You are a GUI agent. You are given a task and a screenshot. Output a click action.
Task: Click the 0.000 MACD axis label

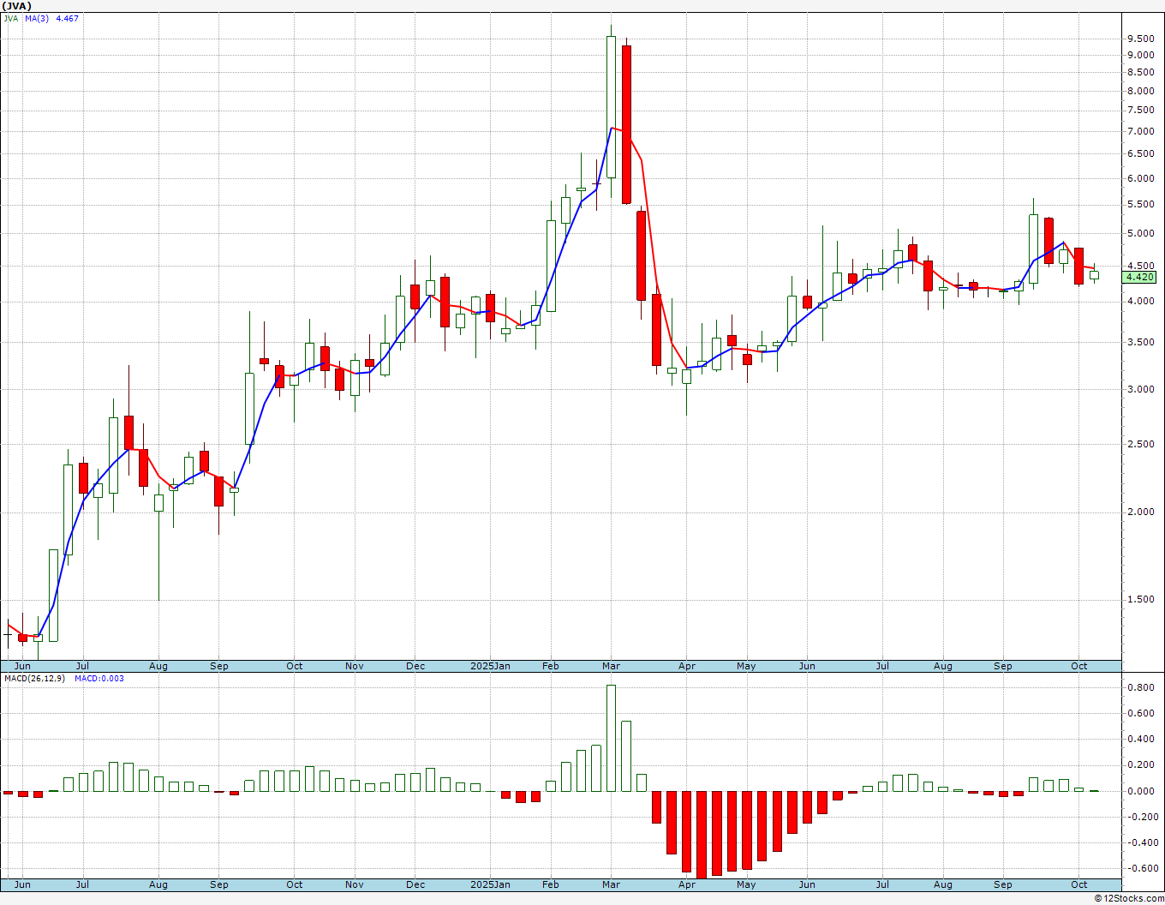(1140, 791)
